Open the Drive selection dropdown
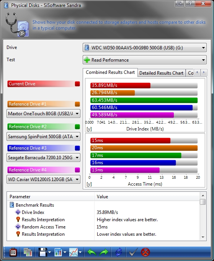This screenshot has width=214, height=261. 145,47
